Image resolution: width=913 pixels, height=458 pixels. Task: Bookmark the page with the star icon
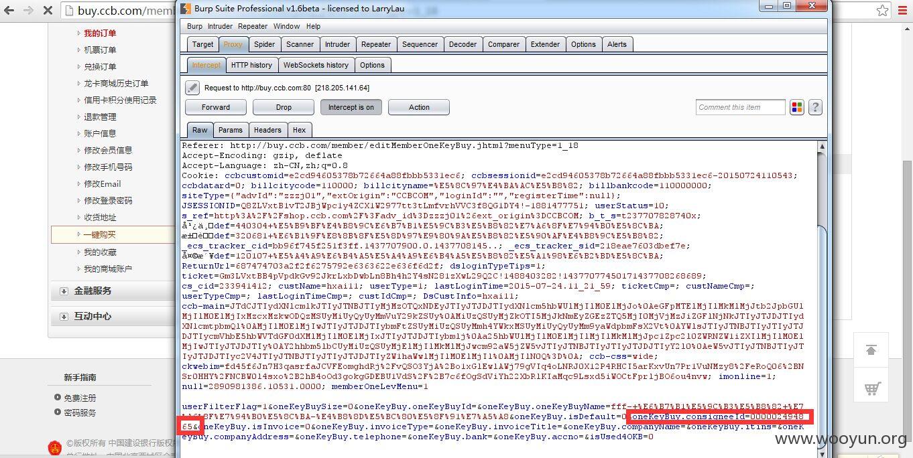click(x=883, y=11)
